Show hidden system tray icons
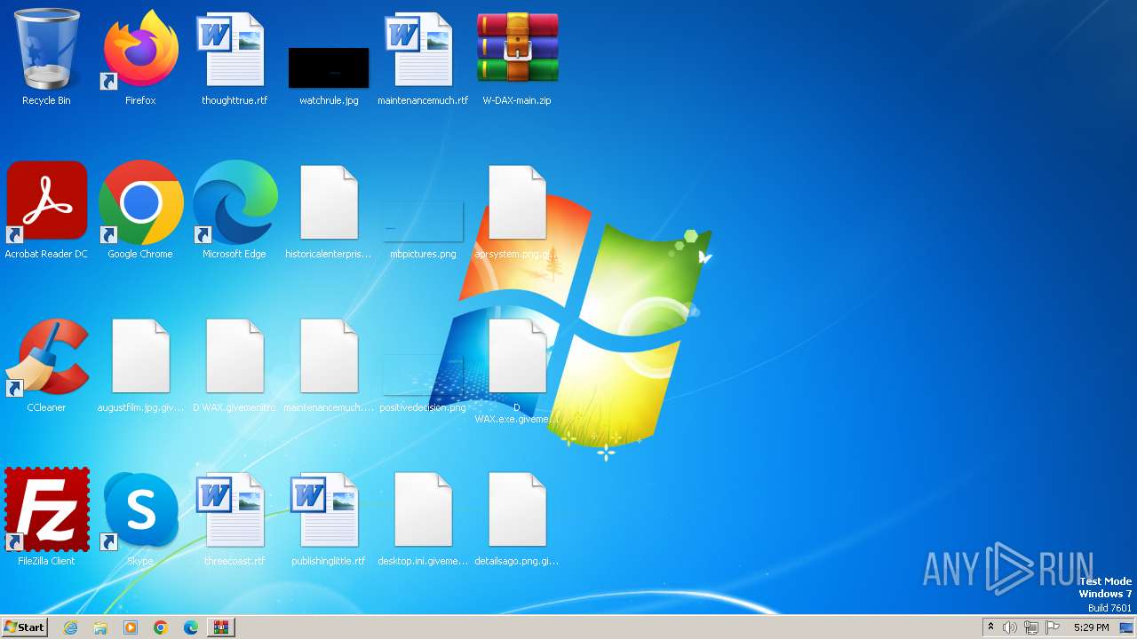 (x=990, y=627)
